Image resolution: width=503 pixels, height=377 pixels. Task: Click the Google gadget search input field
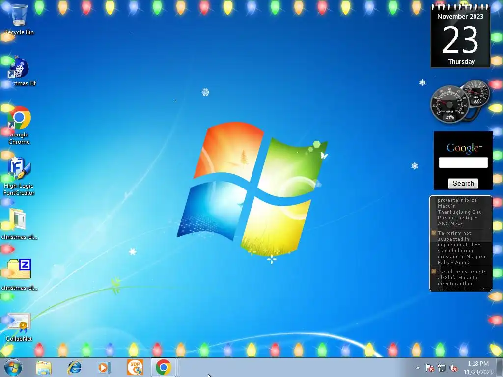click(x=463, y=162)
